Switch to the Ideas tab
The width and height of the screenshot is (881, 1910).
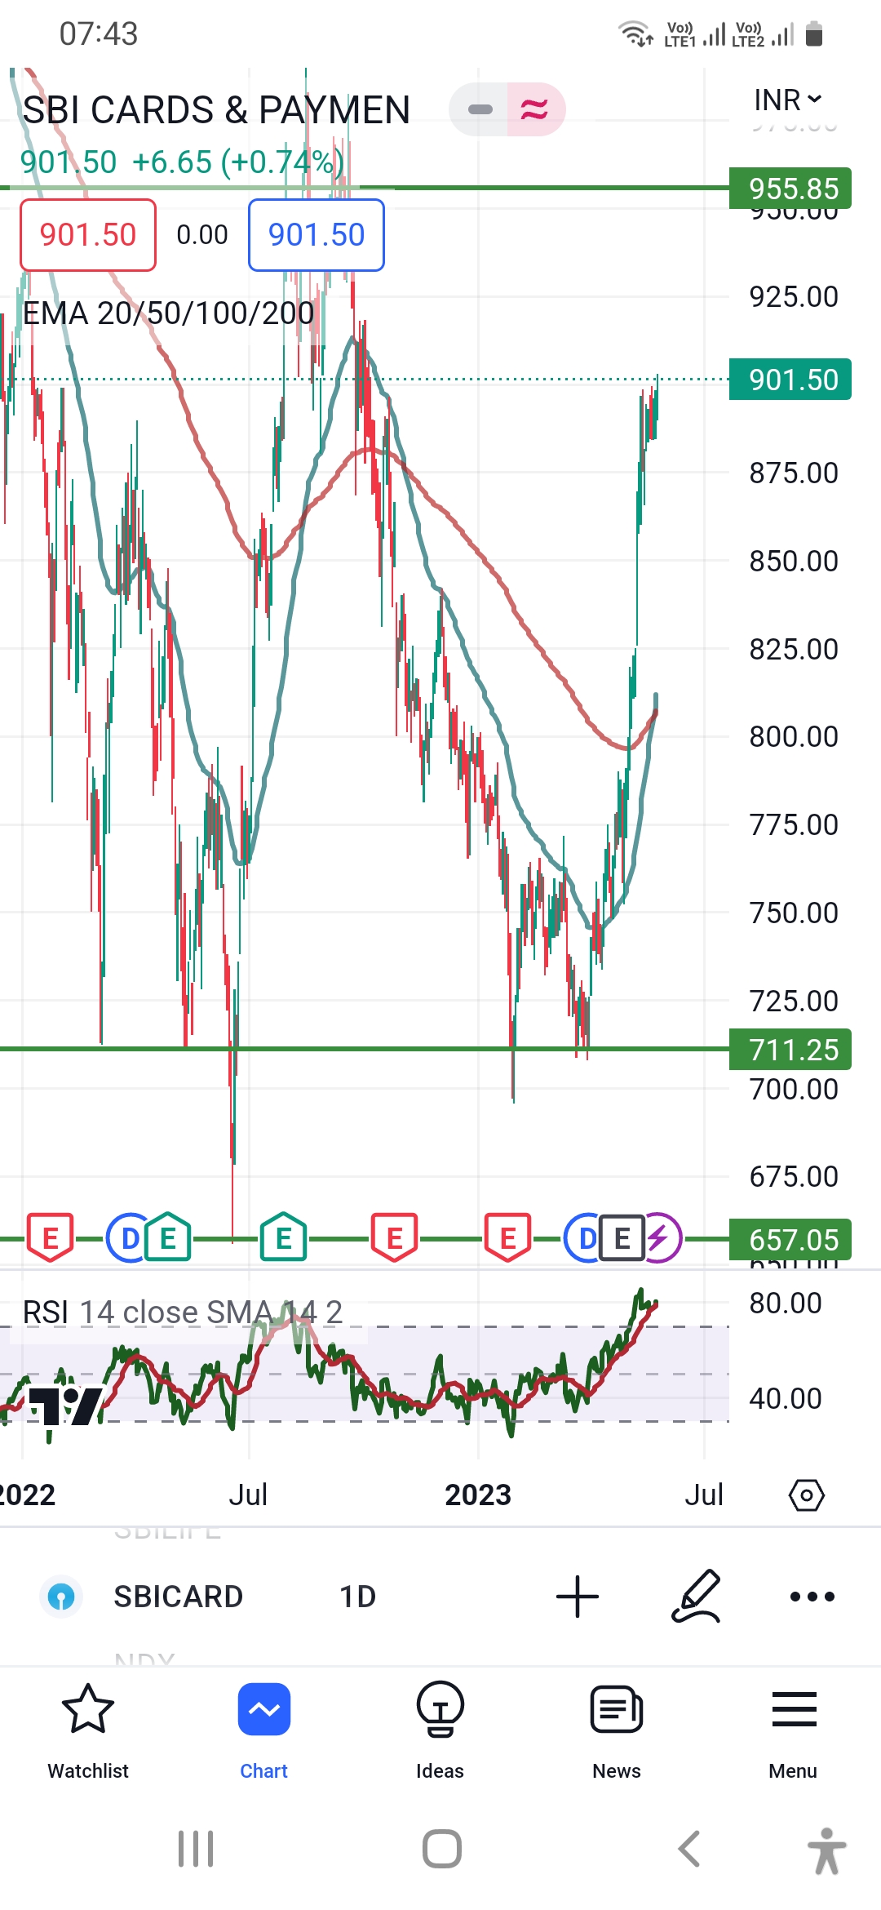[x=440, y=1731]
